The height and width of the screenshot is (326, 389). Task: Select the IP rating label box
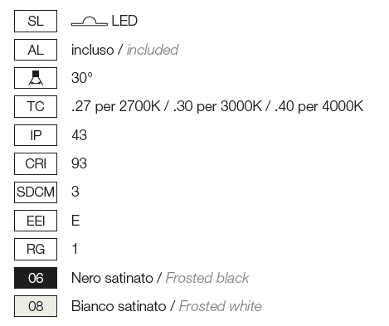point(36,135)
